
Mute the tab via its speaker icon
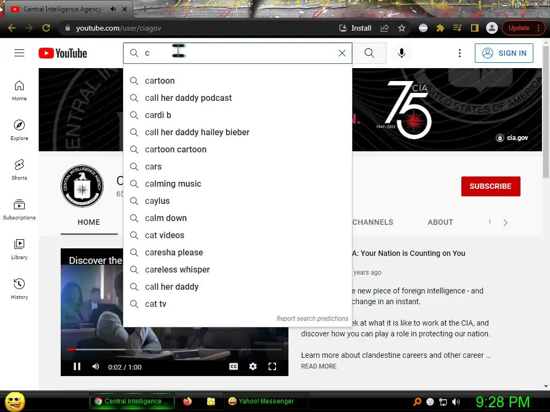[x=113, y=9]
